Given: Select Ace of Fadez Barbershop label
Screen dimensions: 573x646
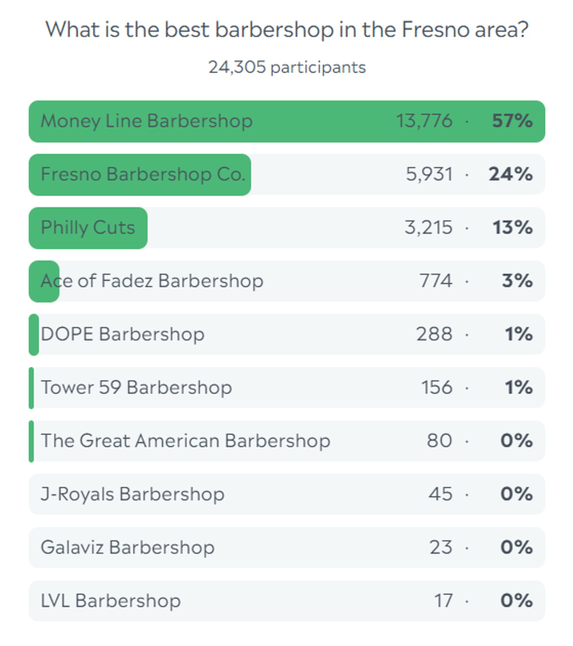Looking at the screenshot, I should point(152,281).
